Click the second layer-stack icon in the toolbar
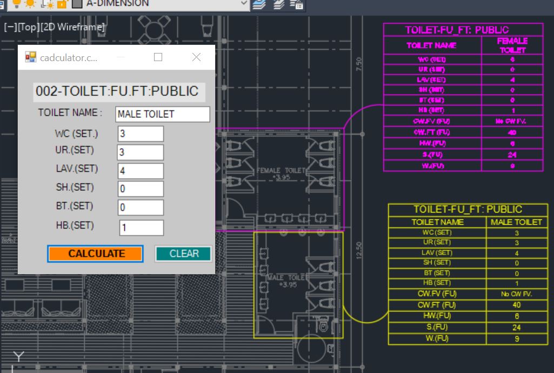 pyautogui.click(x=279, y=4)
